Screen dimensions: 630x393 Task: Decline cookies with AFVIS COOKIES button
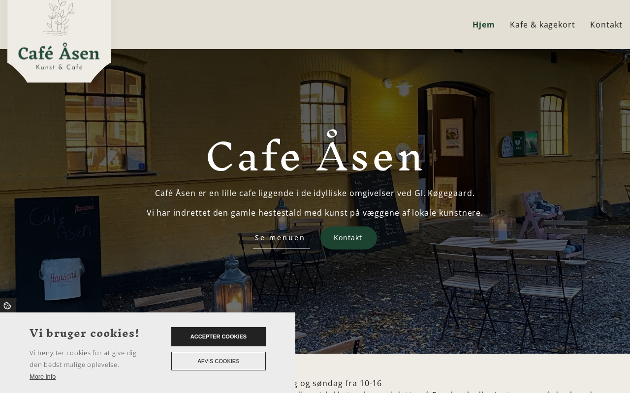tap(219, 361)
